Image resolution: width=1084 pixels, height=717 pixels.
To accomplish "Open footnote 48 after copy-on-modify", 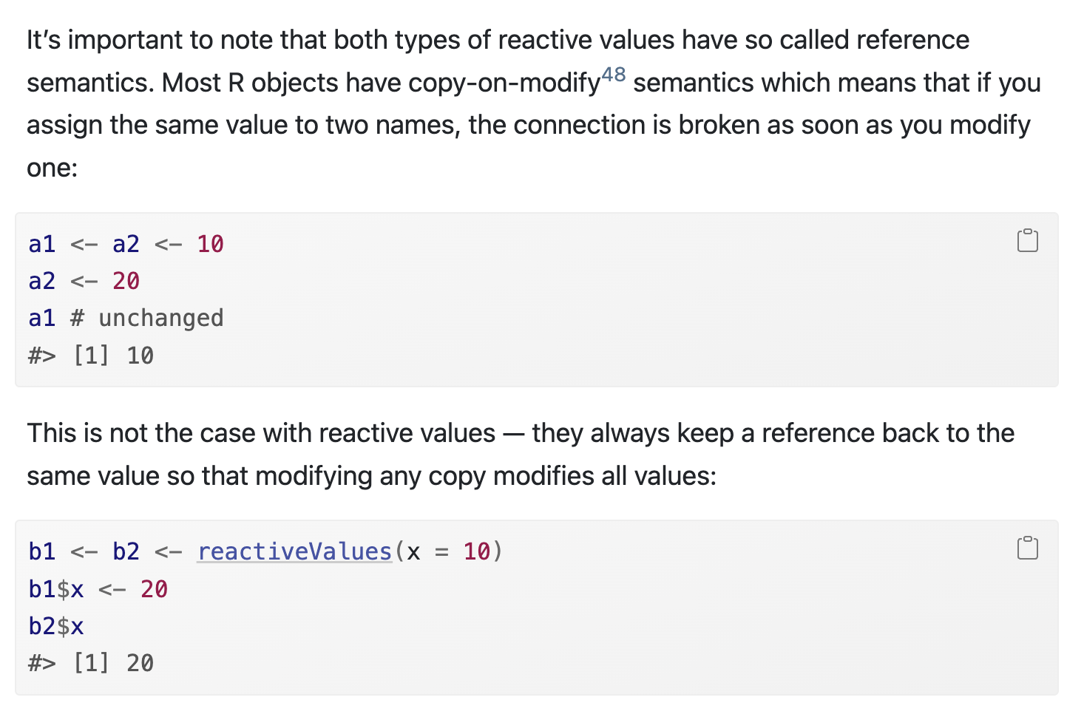I will pos(613,75).
